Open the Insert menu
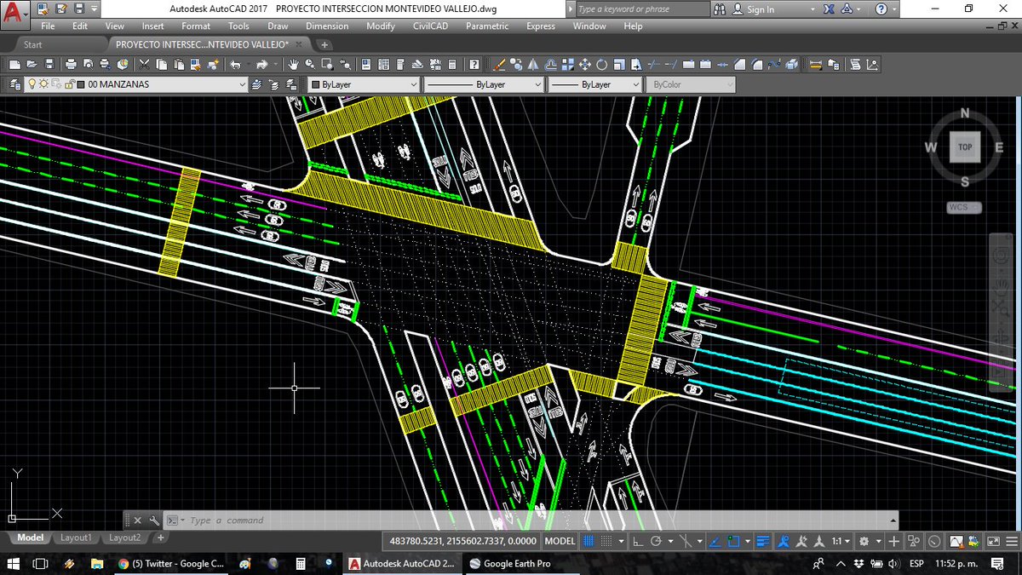 [153, 26]
